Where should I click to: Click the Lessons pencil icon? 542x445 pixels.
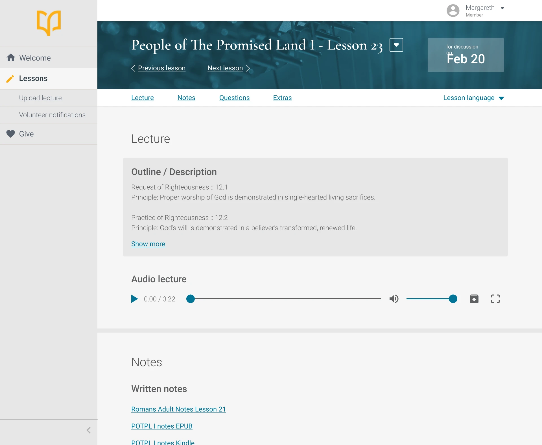(x=10, y=79)
